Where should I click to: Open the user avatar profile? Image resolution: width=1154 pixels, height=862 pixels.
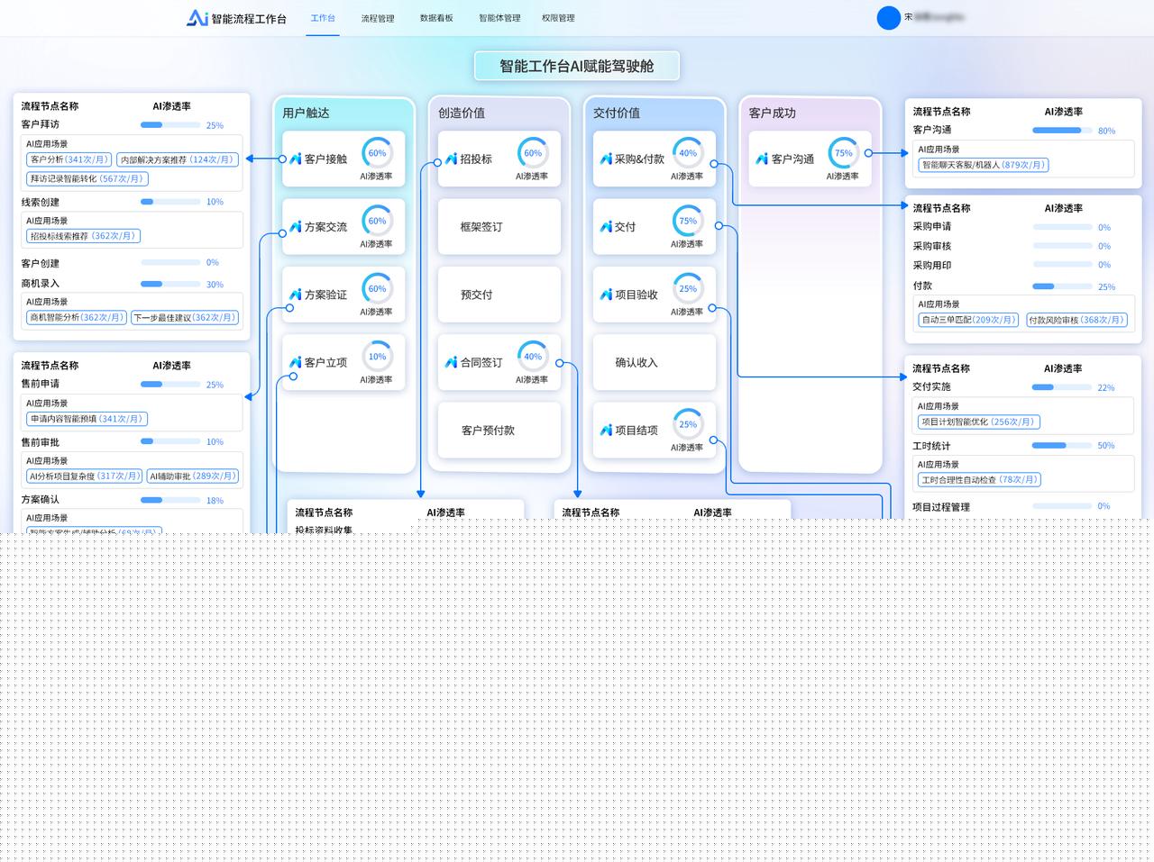point(888,18)
